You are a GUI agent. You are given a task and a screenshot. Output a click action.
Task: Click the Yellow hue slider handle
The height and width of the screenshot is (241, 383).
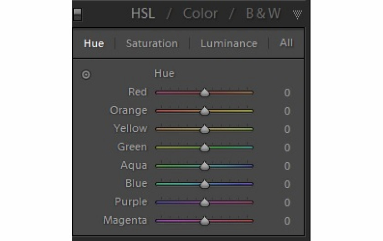[205, 129]
